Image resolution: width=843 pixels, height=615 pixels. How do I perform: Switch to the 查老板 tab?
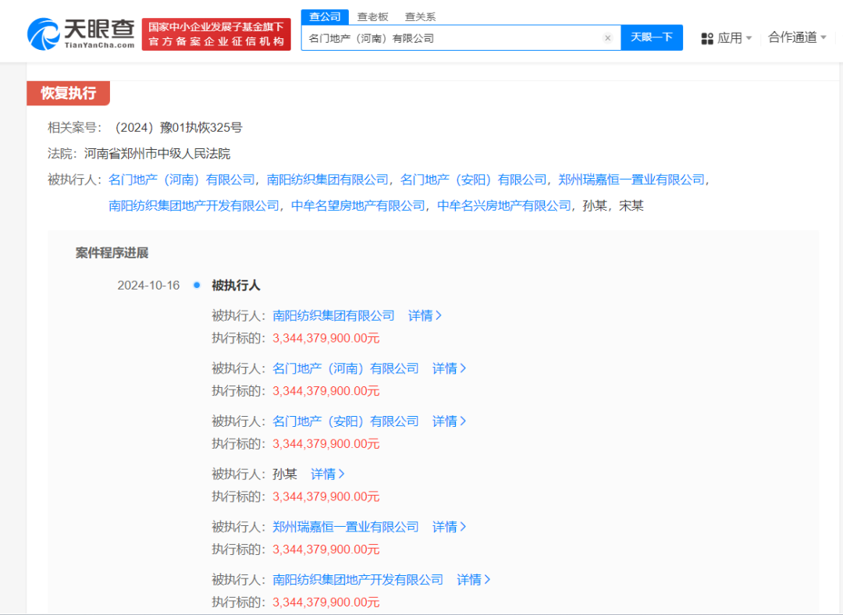372,16
